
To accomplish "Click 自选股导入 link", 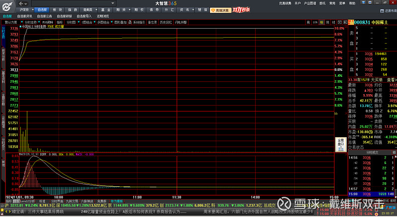I will pos(84,16).
